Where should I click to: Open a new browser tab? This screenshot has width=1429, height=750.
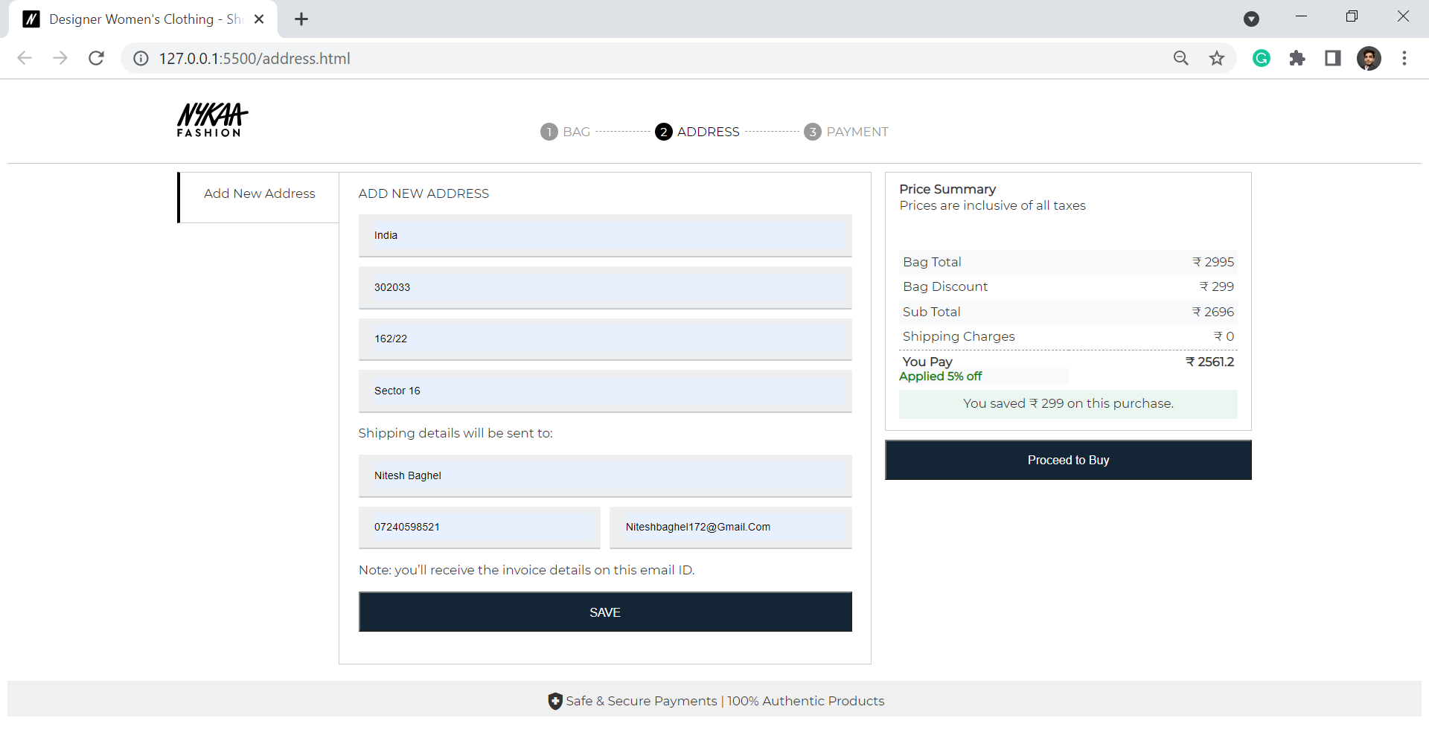click(301, 19)
